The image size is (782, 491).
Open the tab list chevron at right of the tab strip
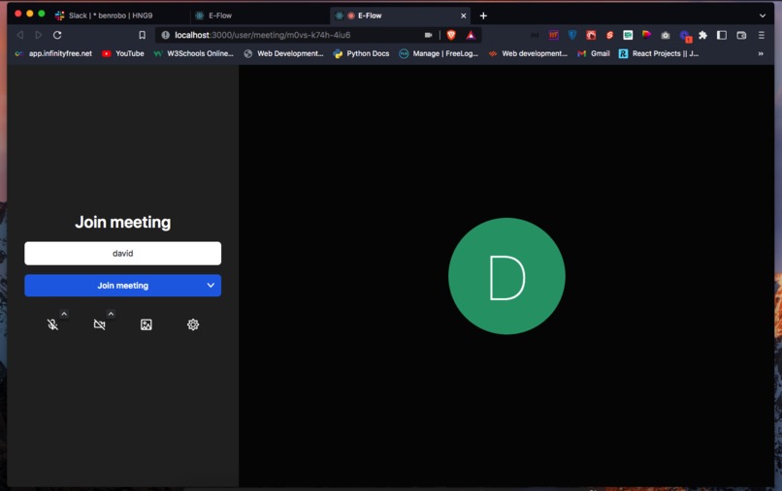tap(763, 15)
